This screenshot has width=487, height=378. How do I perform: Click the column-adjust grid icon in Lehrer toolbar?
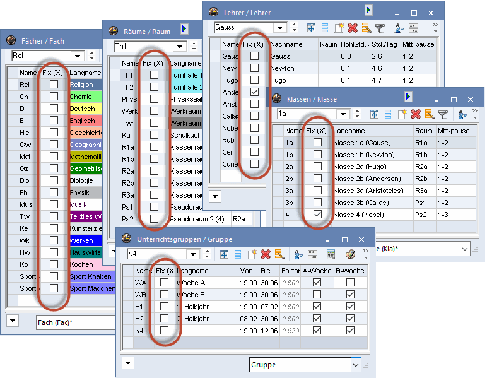[x=311, y=28]
